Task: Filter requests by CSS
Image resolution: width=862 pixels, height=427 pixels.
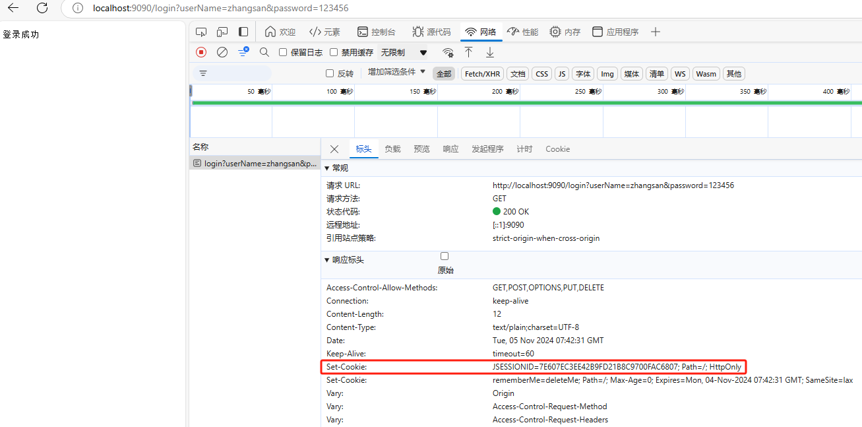Action: [541, 74]
